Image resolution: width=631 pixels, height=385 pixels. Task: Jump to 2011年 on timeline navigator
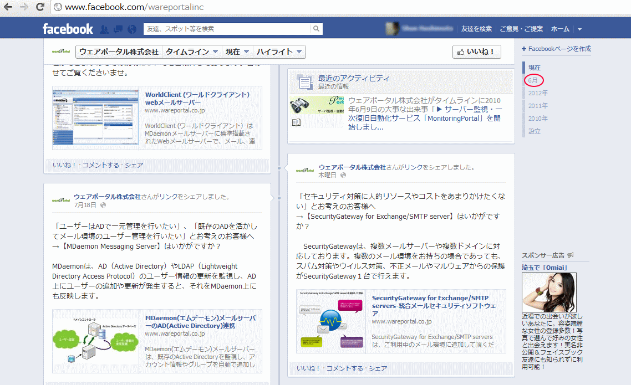click(538, 106)
